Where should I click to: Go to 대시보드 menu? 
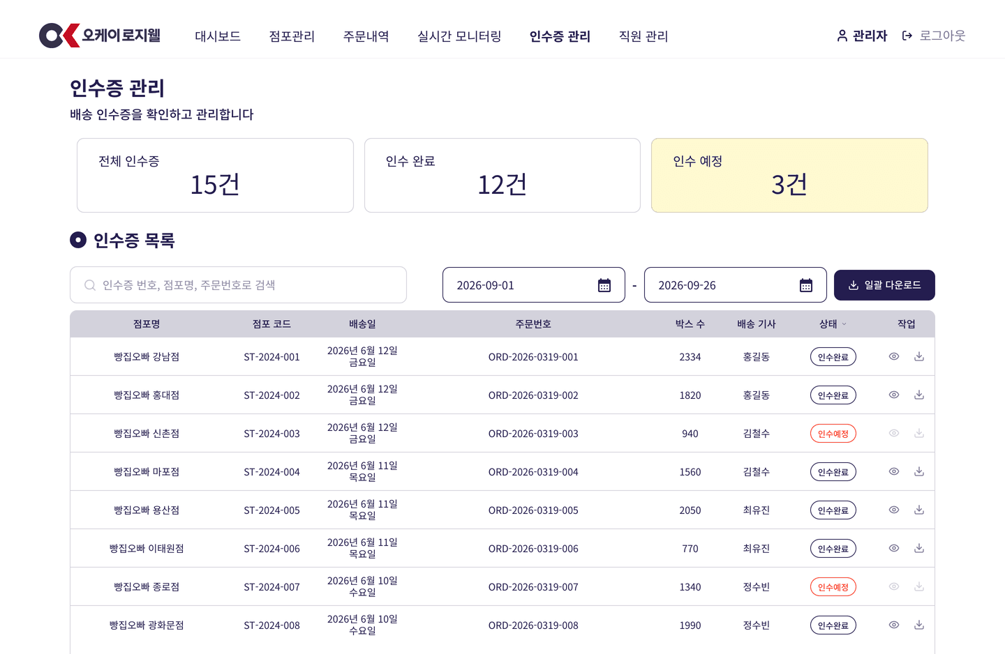(218, 36)
